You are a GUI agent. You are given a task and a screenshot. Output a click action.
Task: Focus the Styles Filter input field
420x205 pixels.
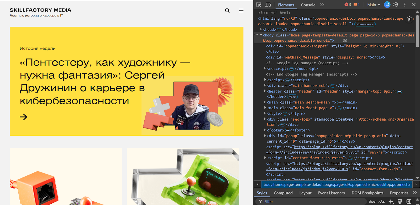[x=311, y=202]
